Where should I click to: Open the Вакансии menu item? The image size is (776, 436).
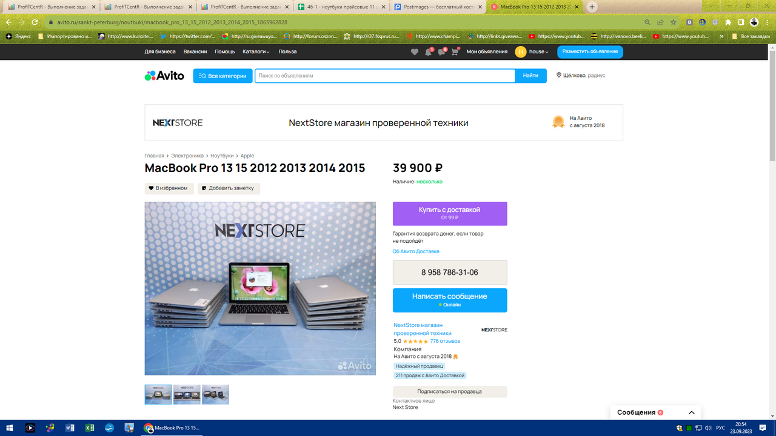[195, 52]
